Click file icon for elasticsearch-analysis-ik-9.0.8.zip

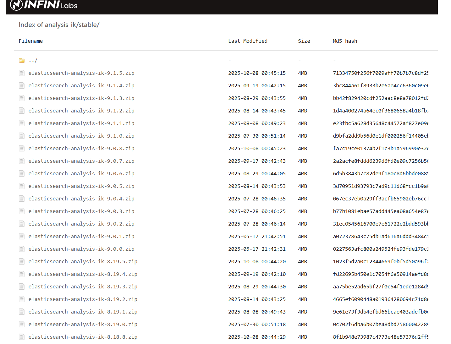pyautogui.click(x=22, y=149)
